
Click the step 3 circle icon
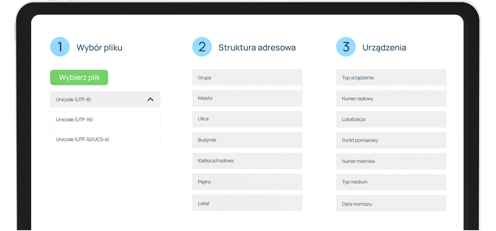346,47
